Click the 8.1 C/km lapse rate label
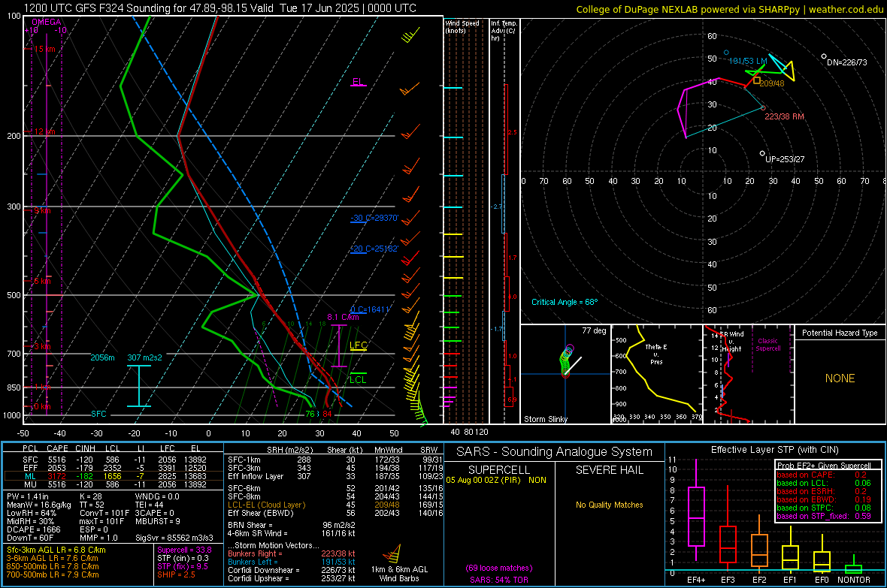This screenshot has width=887, height=588. click(x=343, y=317)
